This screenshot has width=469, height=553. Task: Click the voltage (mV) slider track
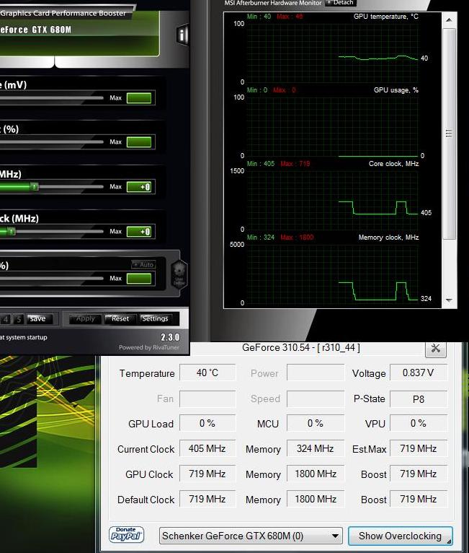[51, 97]
